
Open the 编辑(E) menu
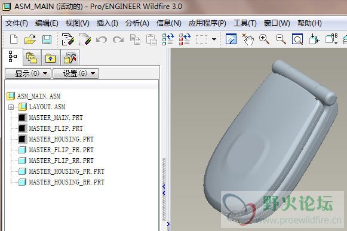click(x=47, y=23)
